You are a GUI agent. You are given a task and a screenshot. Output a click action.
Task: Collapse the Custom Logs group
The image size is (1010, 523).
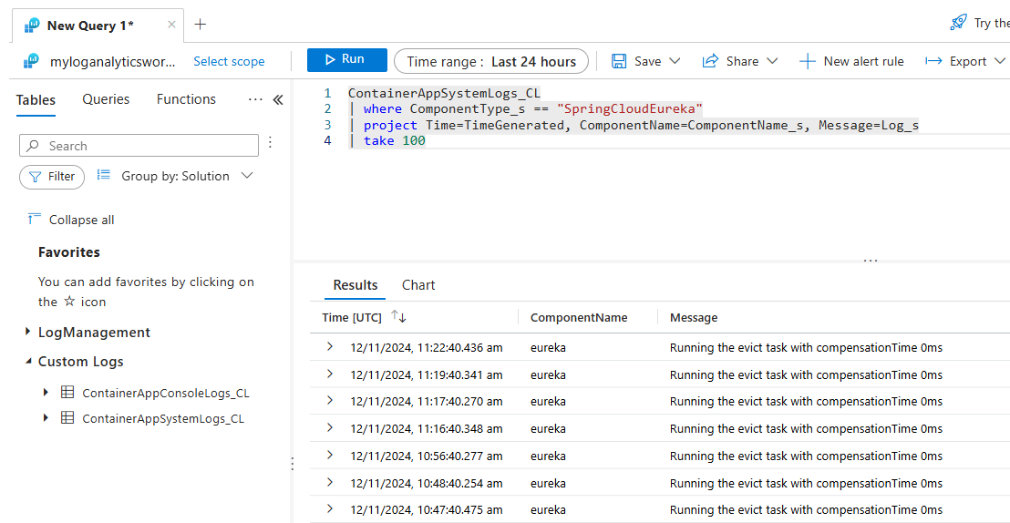pyautogui.click(x=27, y=362)
